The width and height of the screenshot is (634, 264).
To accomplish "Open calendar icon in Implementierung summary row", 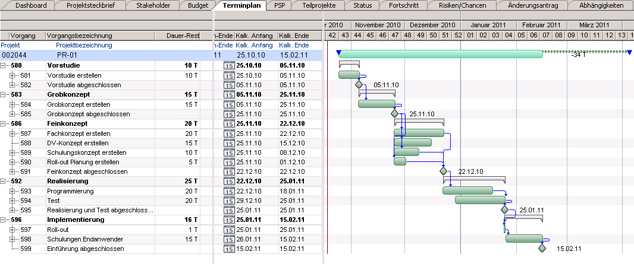I will click(x=229, y=220).
